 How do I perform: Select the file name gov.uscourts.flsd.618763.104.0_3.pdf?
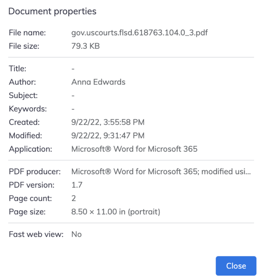click(x=139, y=33)
